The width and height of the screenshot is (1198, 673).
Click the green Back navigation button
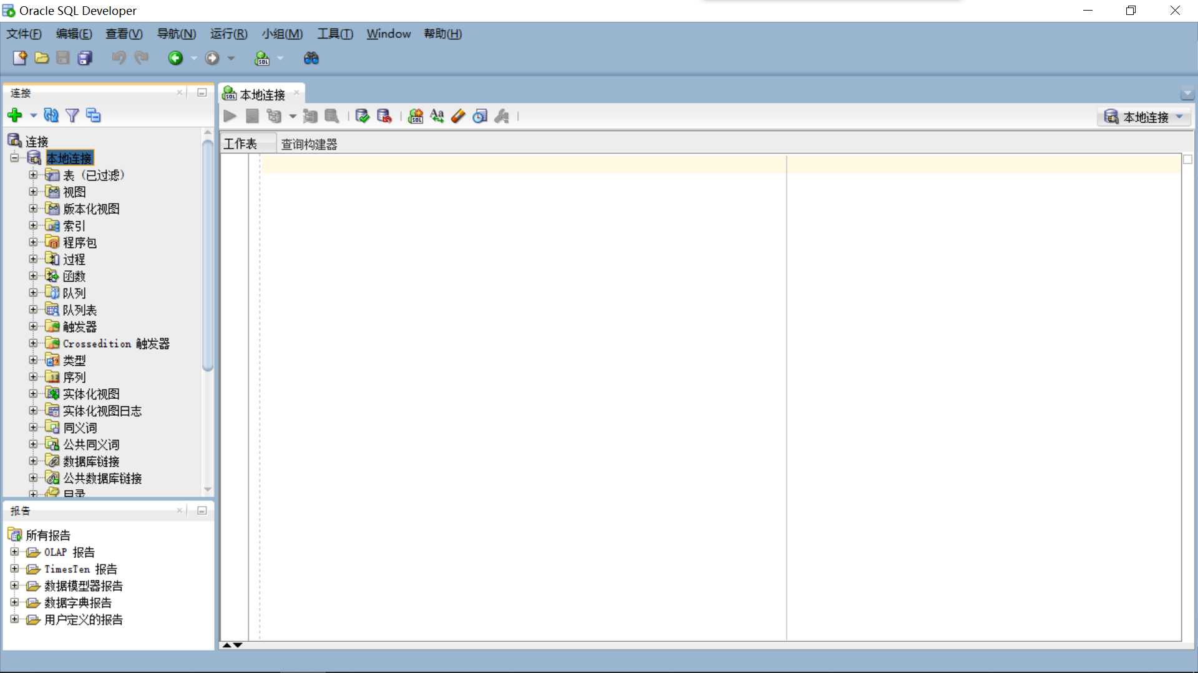pos(175,58)
